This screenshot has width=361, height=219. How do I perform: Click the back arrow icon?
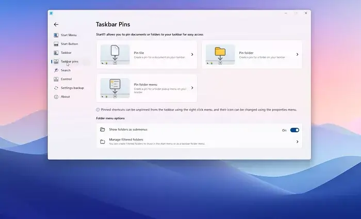click(x=56, y=24)
